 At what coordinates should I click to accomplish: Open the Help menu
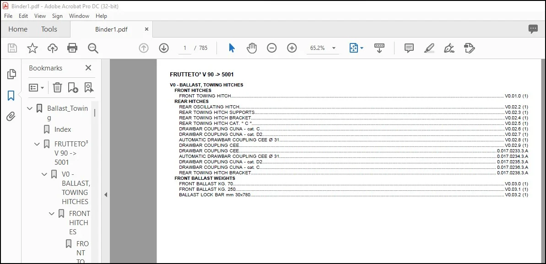pos(101,16)
